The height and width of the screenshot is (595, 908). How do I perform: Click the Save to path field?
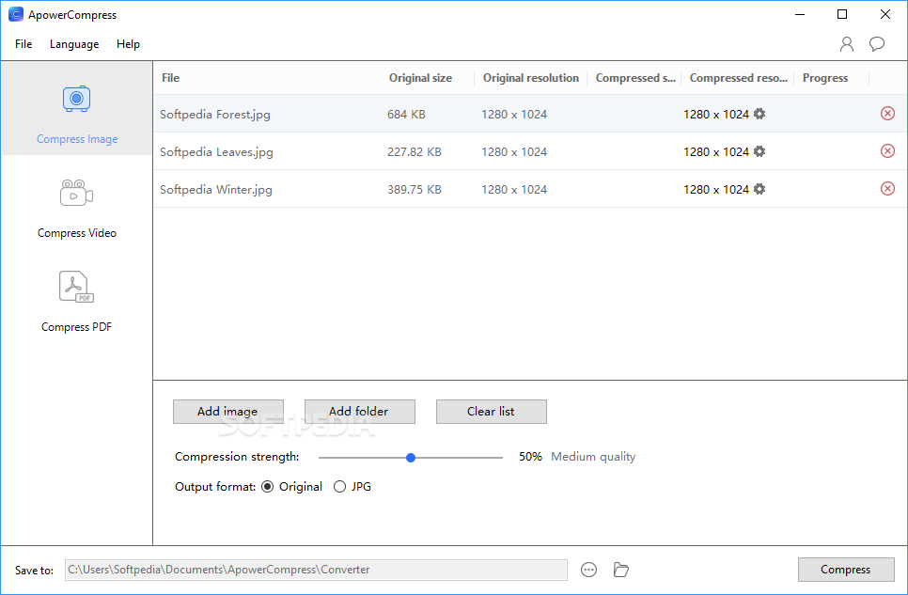tap(316, 570)
